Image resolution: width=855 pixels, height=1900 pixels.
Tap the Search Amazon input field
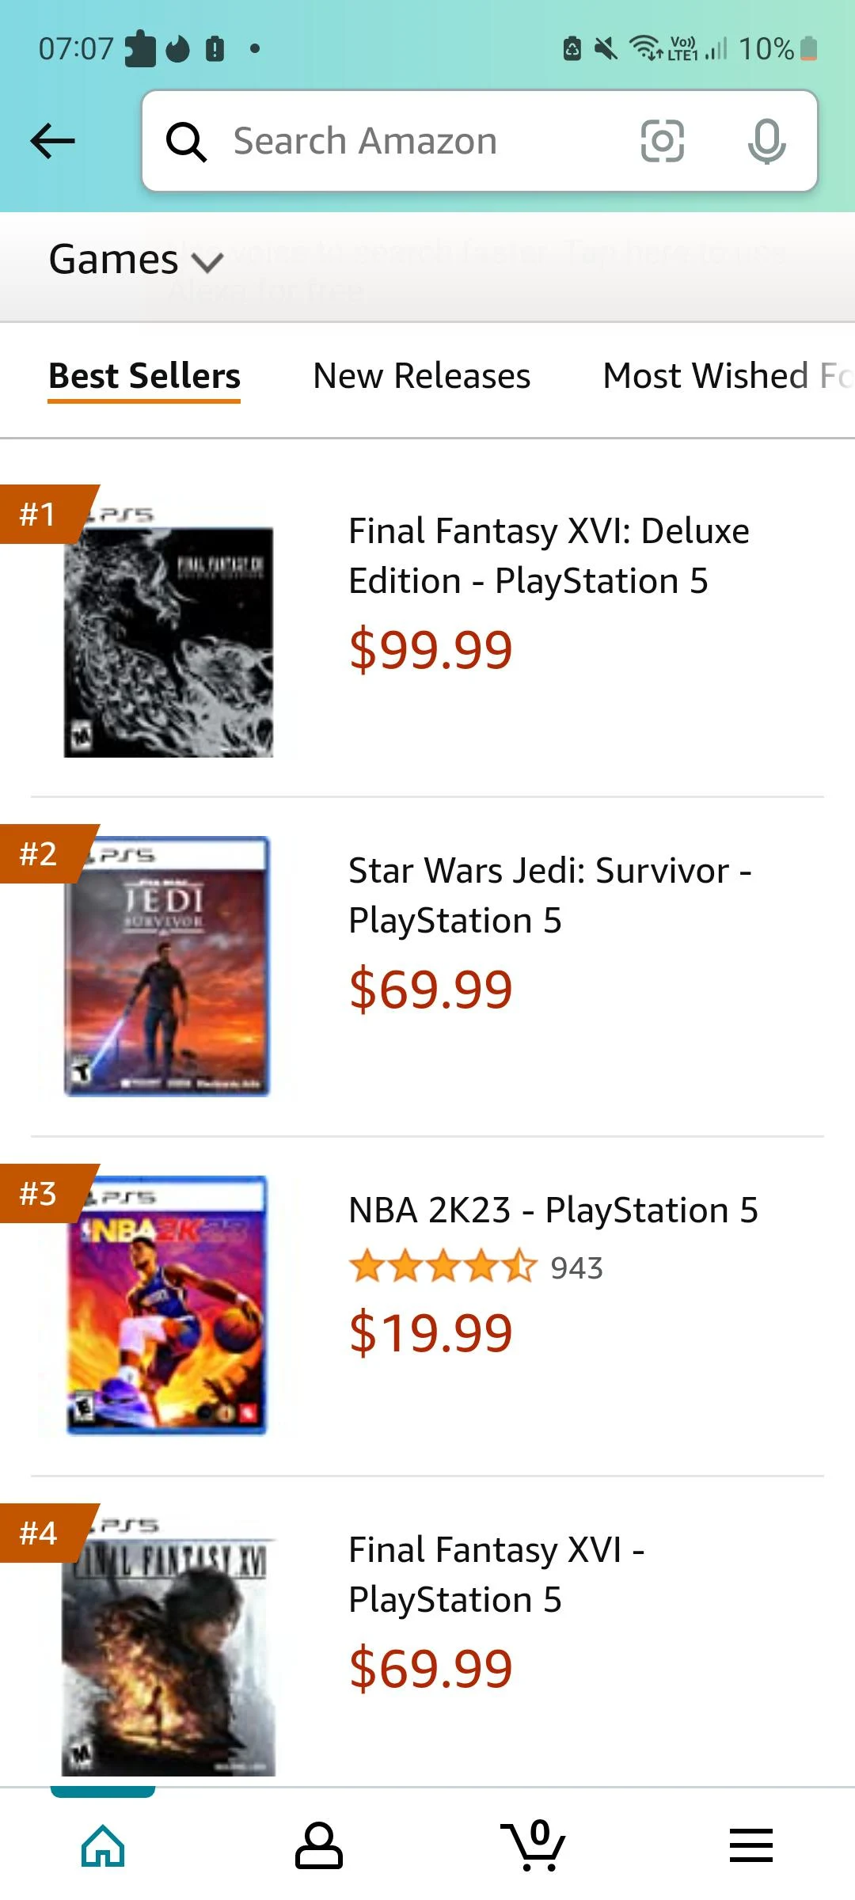pos(412,142)
